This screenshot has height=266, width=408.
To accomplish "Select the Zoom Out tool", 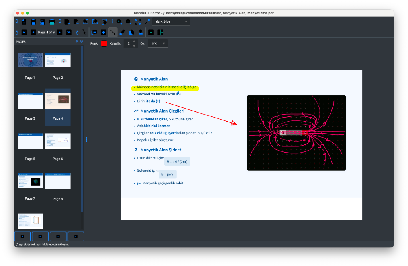I will click(129, 21).
